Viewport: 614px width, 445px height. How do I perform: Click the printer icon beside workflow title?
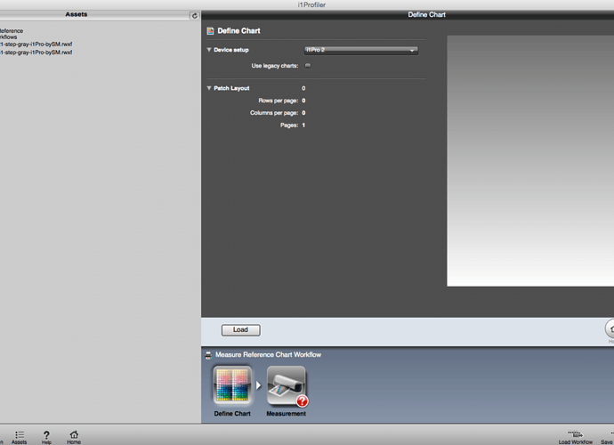(x=208, y=355)
